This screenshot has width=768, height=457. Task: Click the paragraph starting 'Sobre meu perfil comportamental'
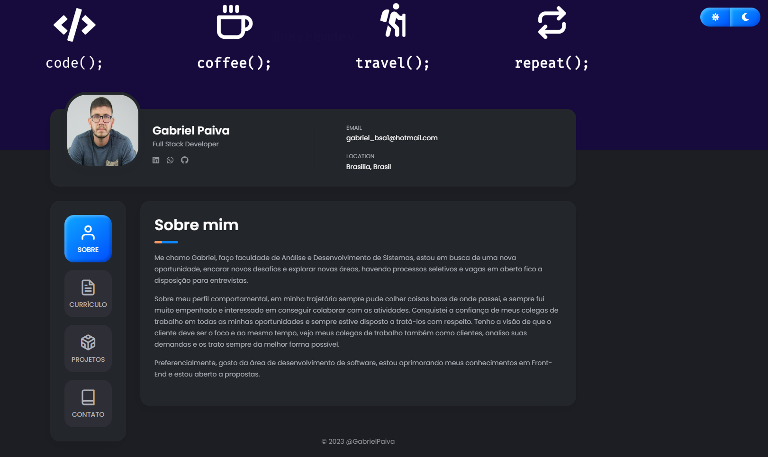pyautogui.click(x=356, y=322)
